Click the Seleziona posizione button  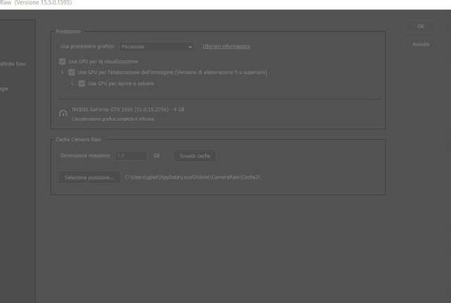click(x=89, y=178)
